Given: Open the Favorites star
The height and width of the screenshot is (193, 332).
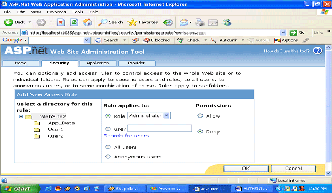Looking at the screenshot, I should [133, 22].
